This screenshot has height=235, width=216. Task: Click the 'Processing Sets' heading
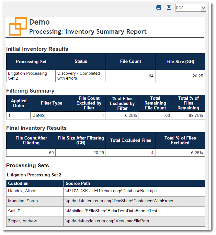tap(28, 166)
